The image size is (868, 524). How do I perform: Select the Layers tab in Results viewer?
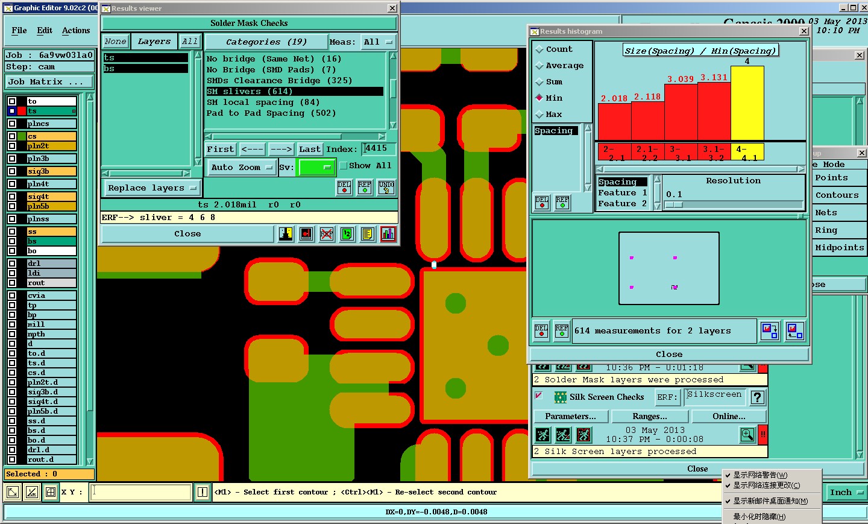point(154,42)
